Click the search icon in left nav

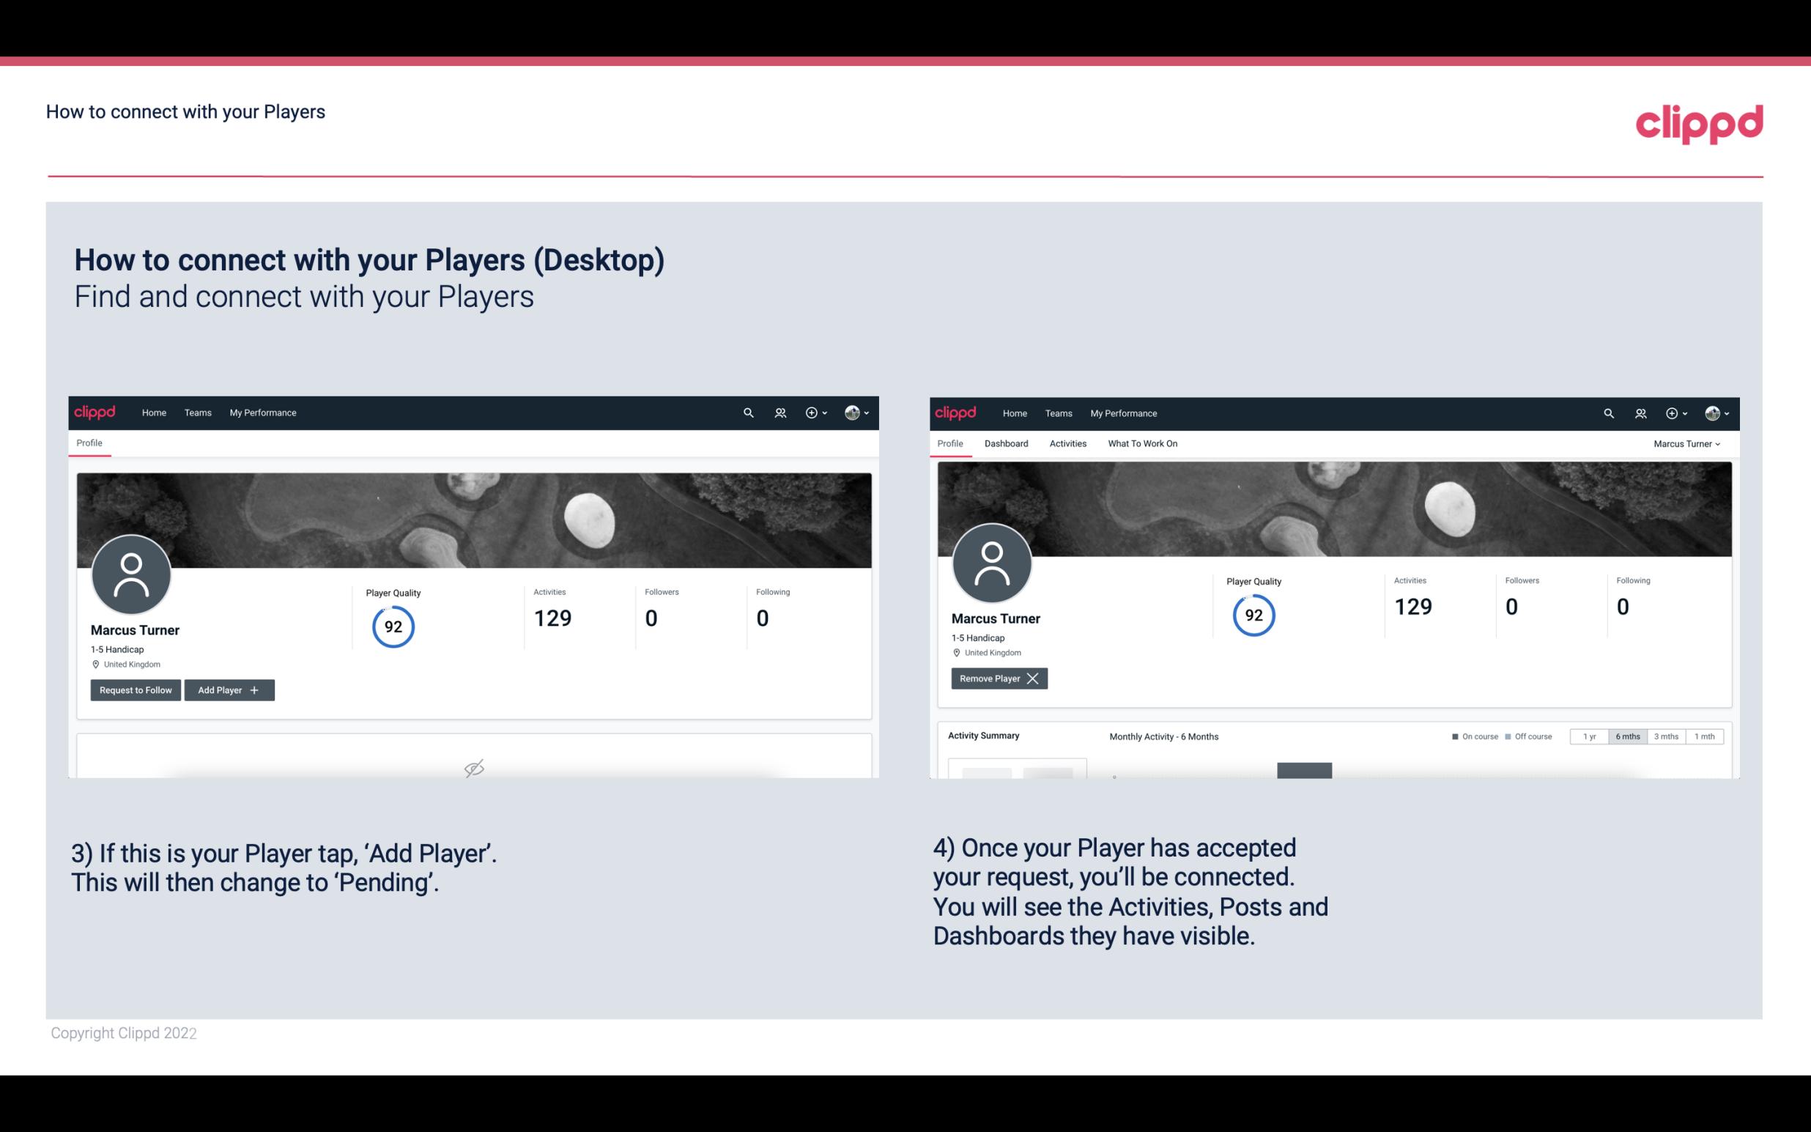point(749,412)
